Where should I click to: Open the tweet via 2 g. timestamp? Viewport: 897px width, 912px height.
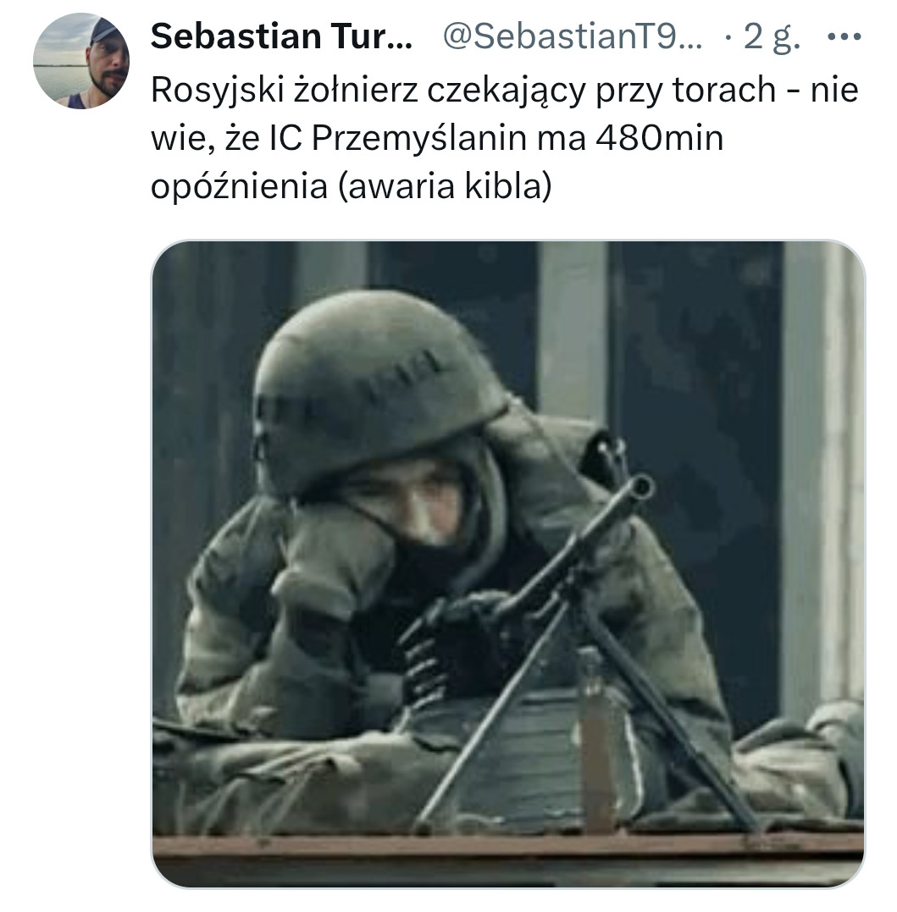pyautogui.click(x=772, y=37)
